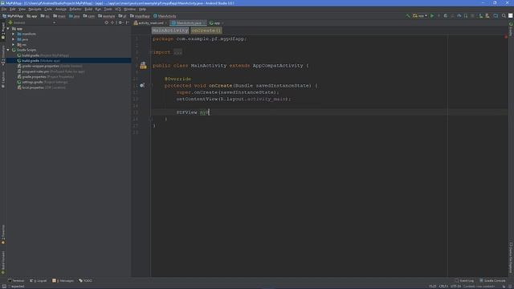Click the class gutter icon beside MainActivity
Viewport: 514px width, 289px height.
tap(143, 65)
